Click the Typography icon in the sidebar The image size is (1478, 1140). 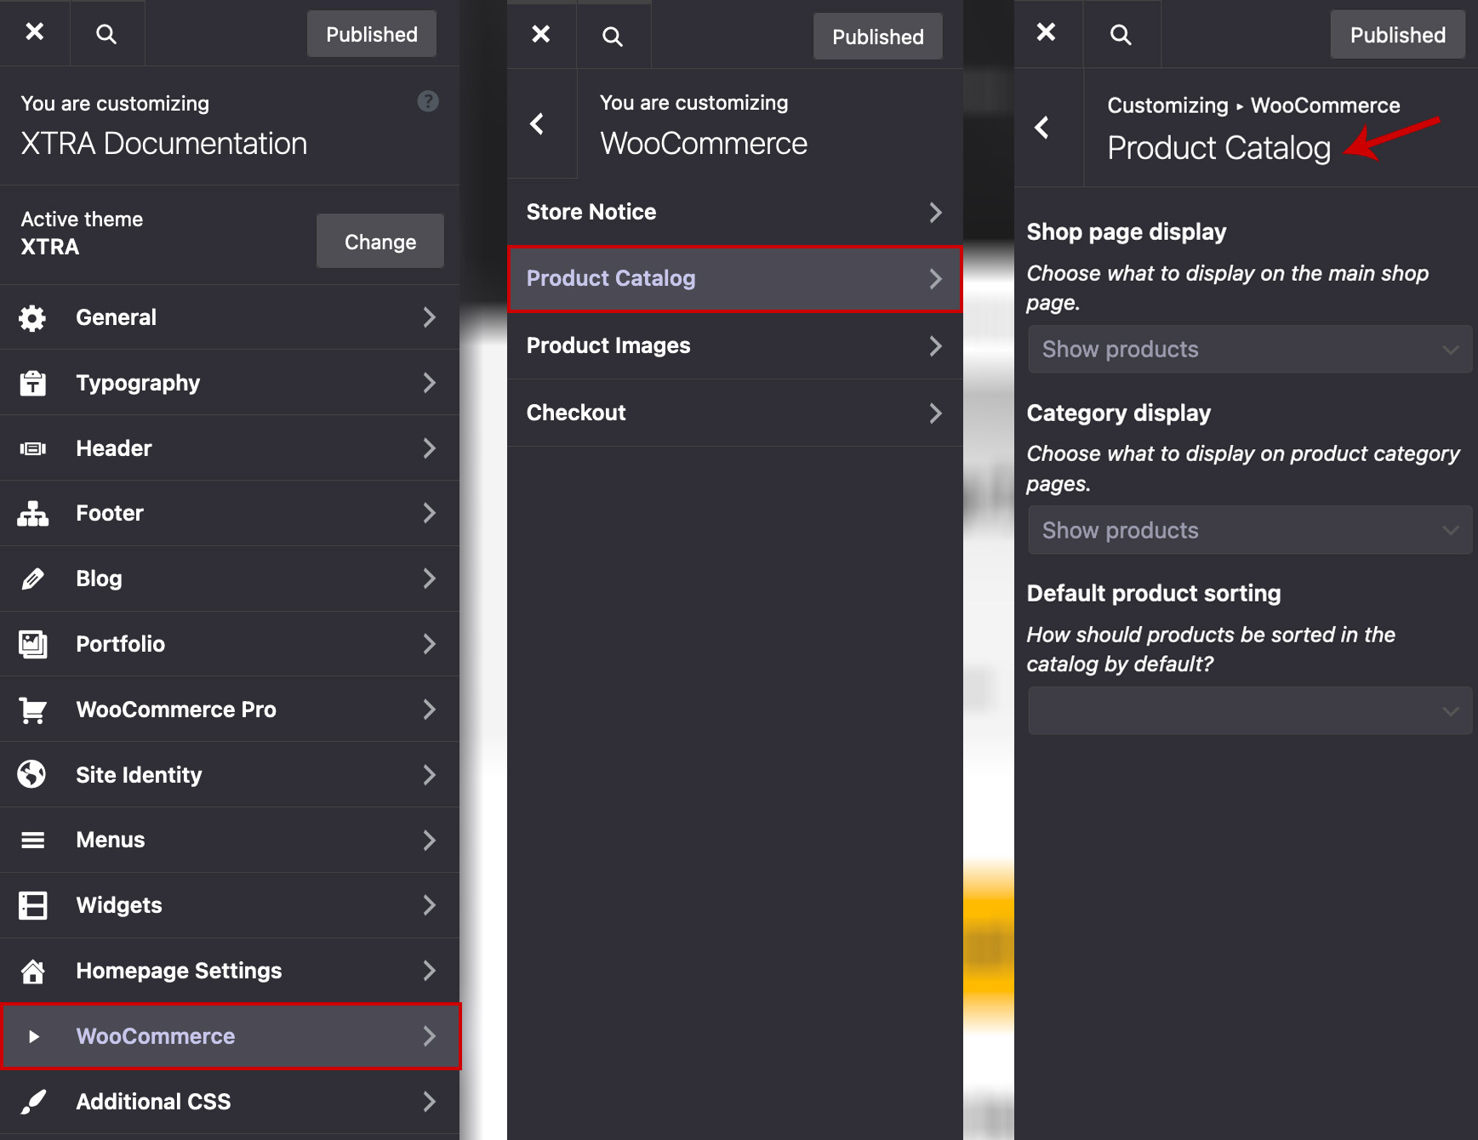[32, 383]
